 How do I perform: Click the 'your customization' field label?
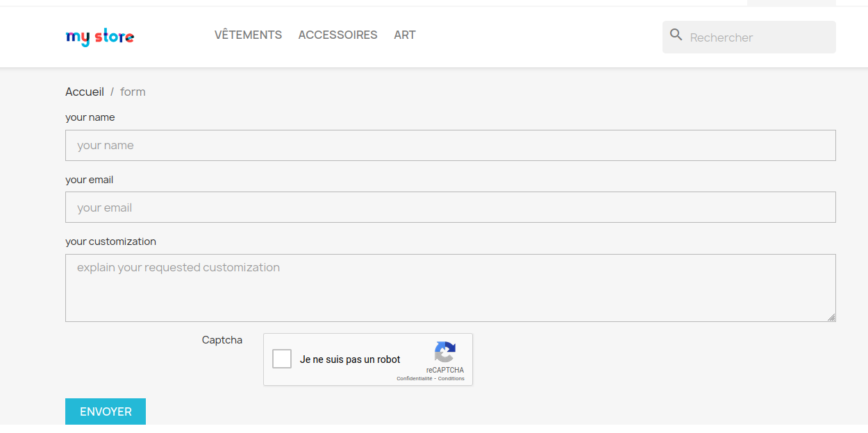[x=110, y=241]
